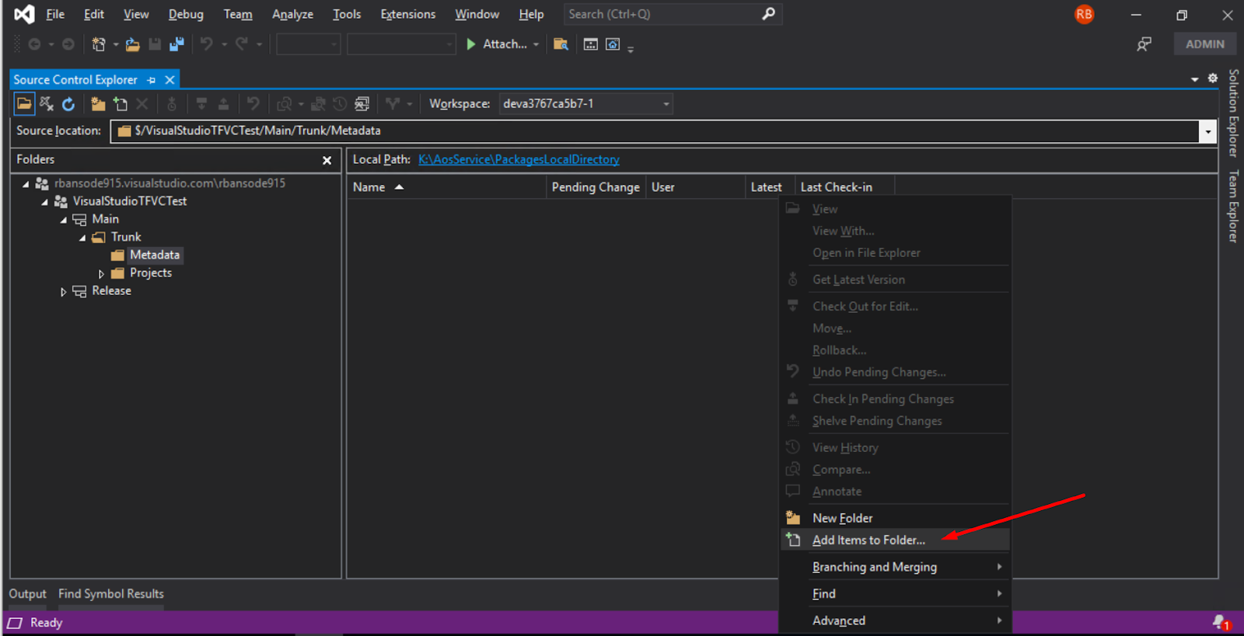Click the Send Feedback icon
This screenshot has width=1244, height=636.
point(1144,44)
